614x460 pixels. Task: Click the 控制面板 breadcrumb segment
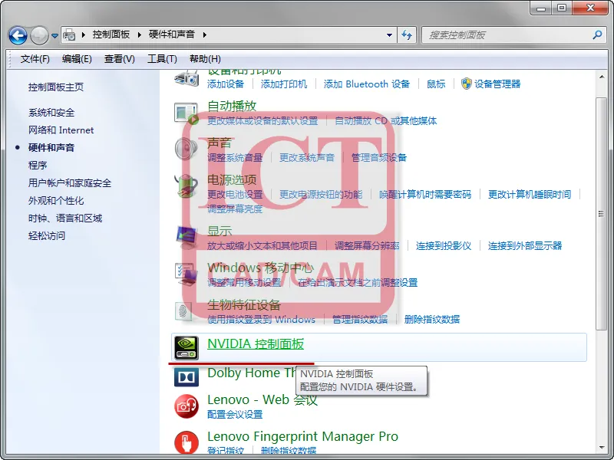pos(111,34)
